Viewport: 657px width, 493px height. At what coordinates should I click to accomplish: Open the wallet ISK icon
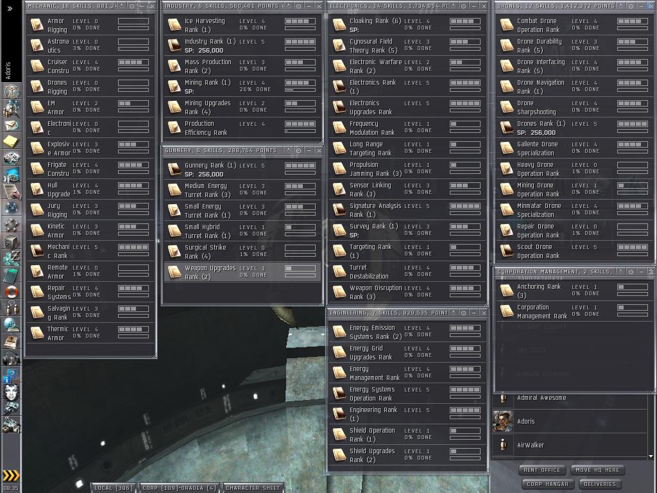pos(12,258)
